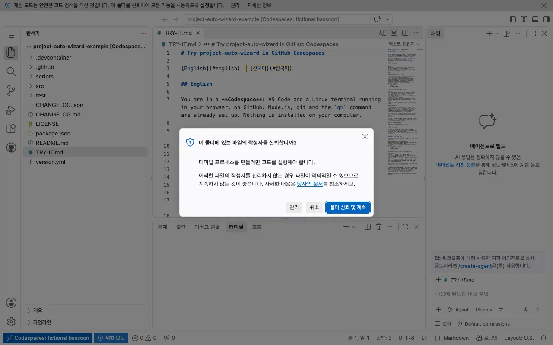Toggle the bottom panel layout button
The height and width of the screenshot is (345, 553).
pyautogui.click(x=535, y=19)
